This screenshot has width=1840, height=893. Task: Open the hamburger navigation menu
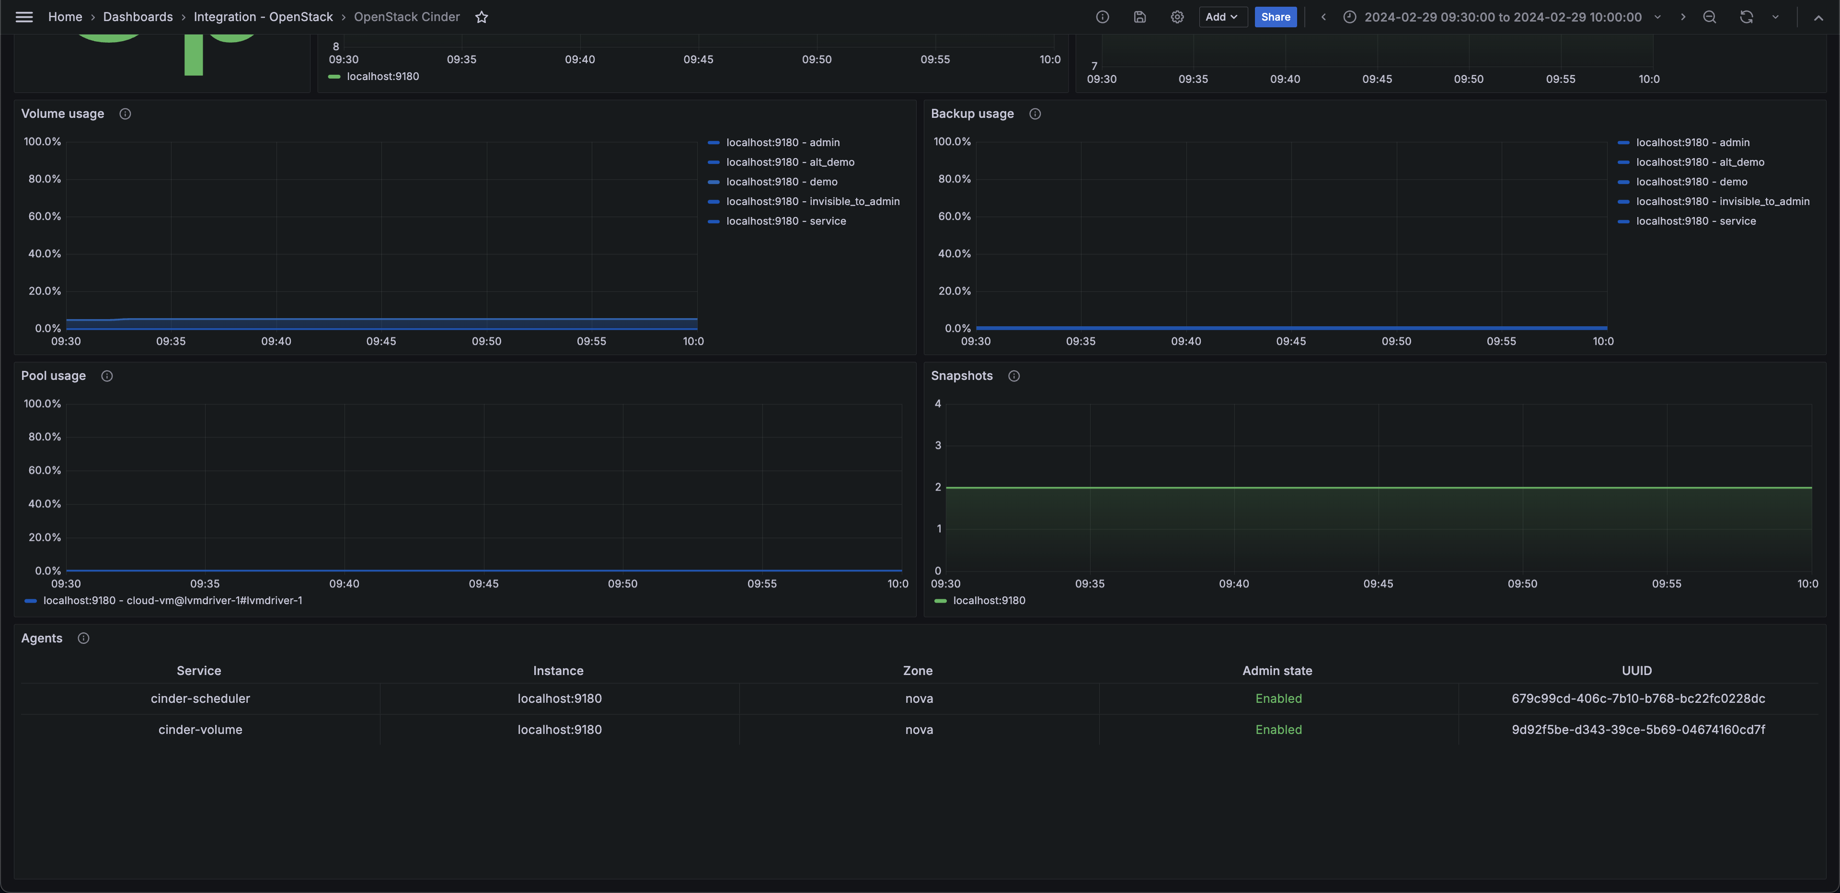pos(23,16)
